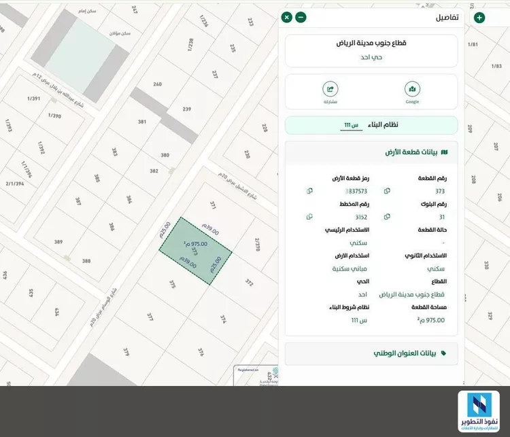The image size is (510, 437).
Task: Click the green plus icon at top right
Action: (x=479, y=18)
